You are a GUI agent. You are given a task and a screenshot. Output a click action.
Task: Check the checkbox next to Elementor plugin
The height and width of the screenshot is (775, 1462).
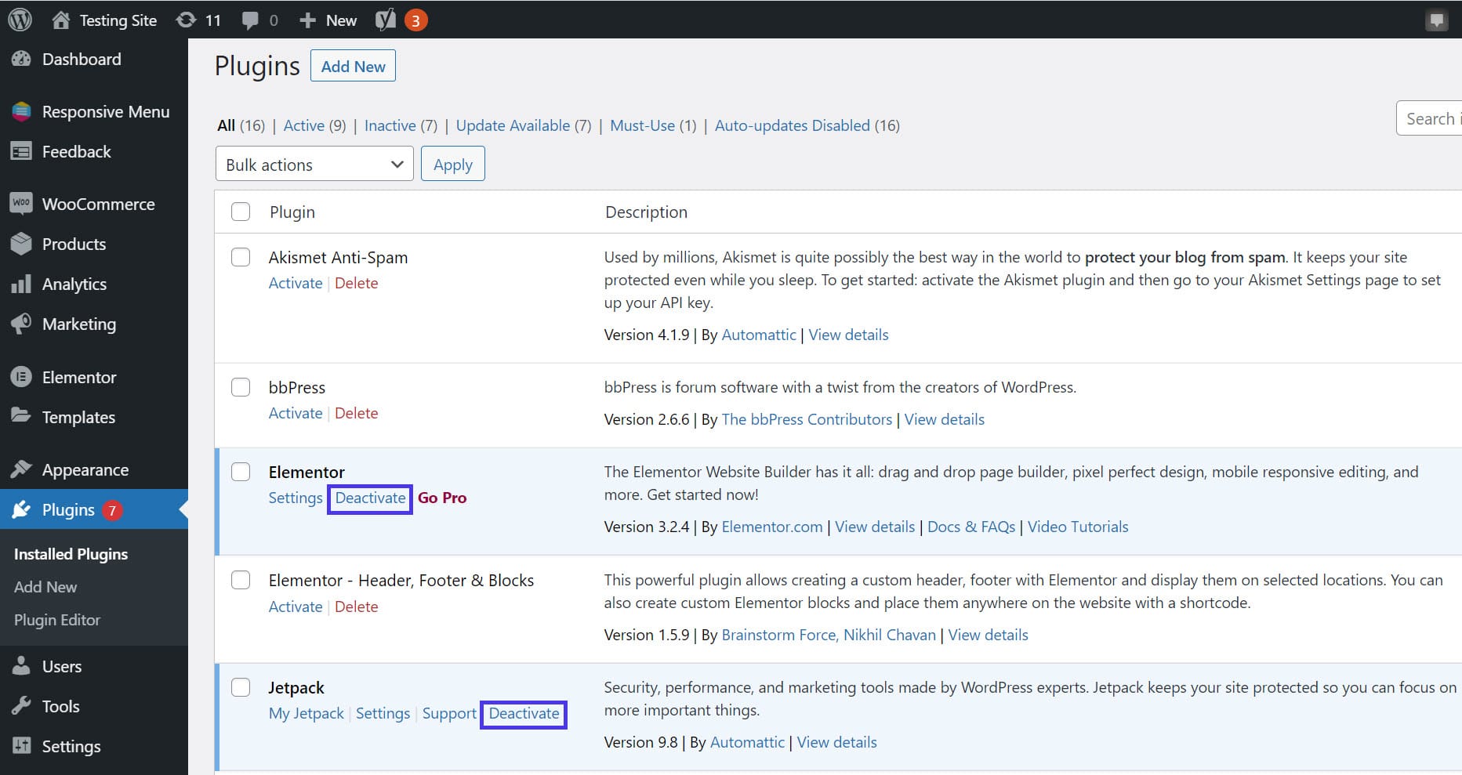[x=240, y=472]
